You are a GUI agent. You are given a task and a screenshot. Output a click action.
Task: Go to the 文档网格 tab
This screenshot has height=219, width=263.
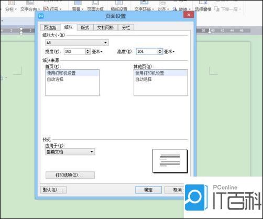105,27
